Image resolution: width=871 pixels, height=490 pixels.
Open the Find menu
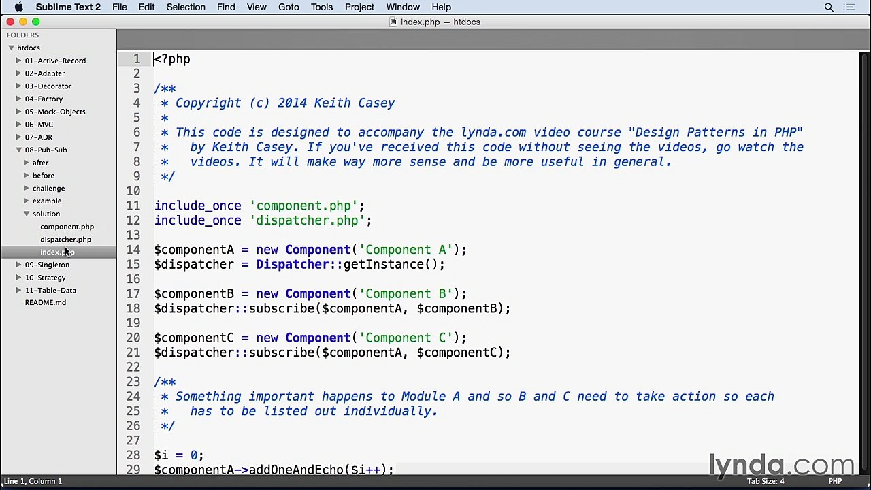click(x=226, y=7)
